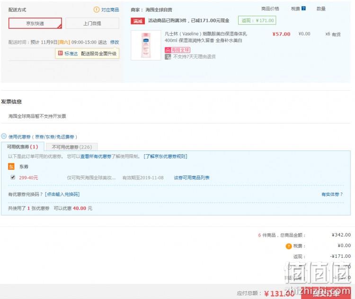This screenshot has height=299, width=355.
Task: Open the 查看所有优惠券 link
Action: [x=96, y=157]
